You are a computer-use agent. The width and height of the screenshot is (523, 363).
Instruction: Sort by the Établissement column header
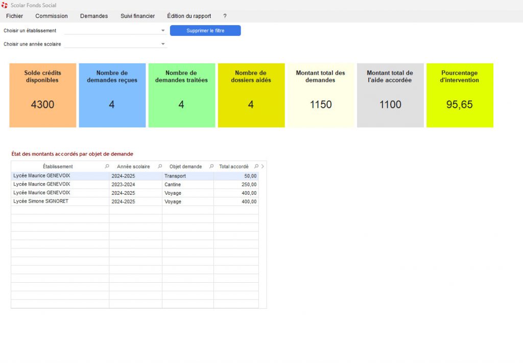pos(58,167)
